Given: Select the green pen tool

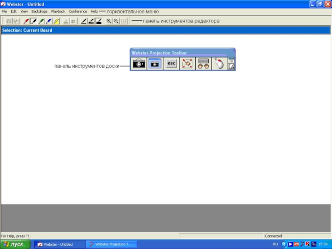Looking at the screenshot, I should click(41, 21).
